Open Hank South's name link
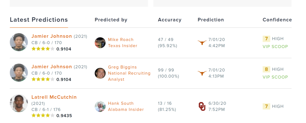Image resolution: width=306 pixels, height=123 pixels. click(121, 103)
